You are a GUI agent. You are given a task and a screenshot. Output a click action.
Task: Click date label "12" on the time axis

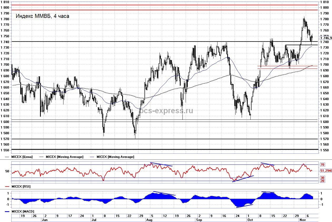click(165, 216)
